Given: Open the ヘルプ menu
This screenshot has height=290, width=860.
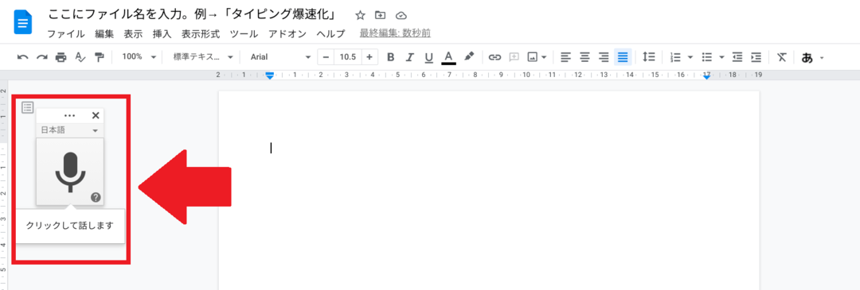Looking at the screenshot, I should click(x=330, y=34).
